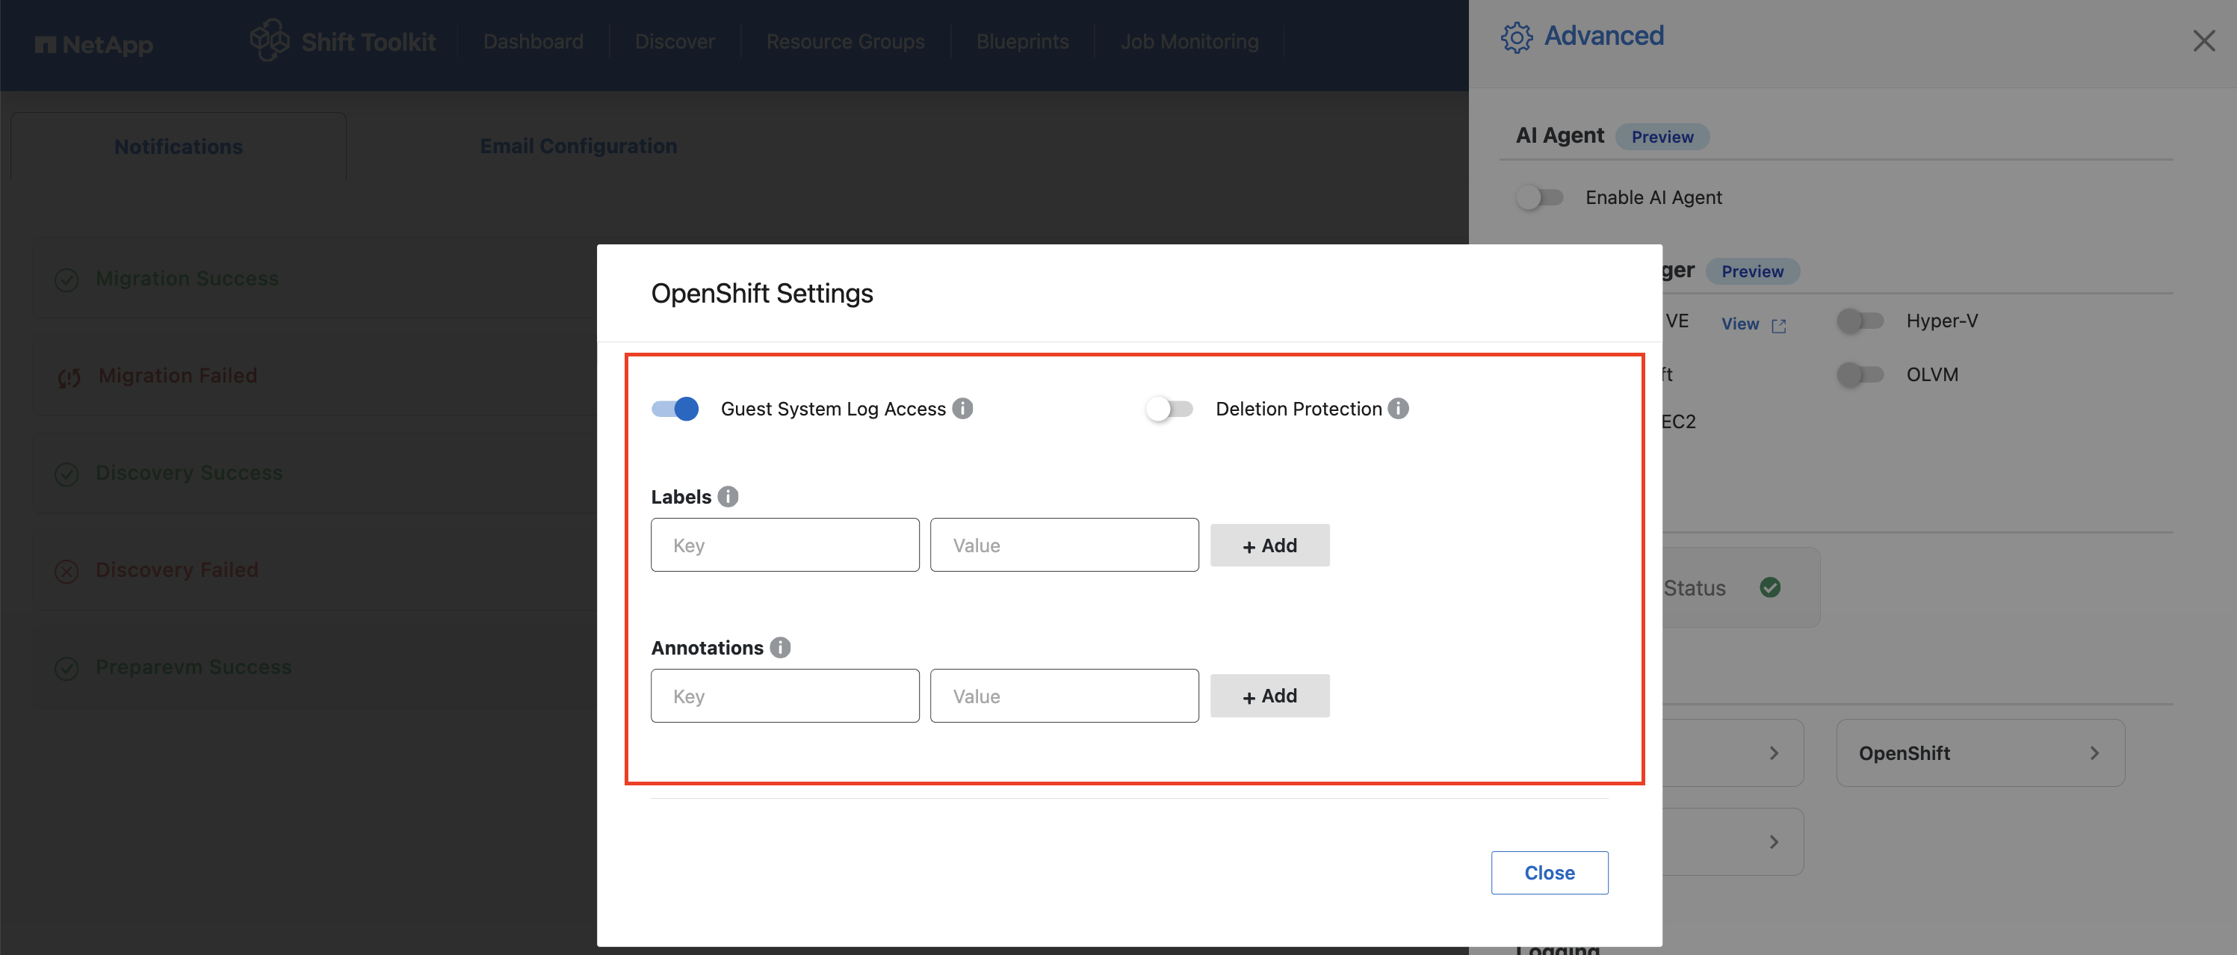Click the Preparevm Success check icon
This screenshot has height=955, width=2237.
click(x=66, y=669)
